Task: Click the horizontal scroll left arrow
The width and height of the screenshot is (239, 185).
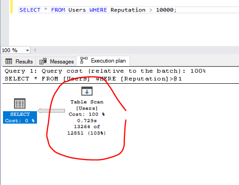Action: [x=35, y=50]
